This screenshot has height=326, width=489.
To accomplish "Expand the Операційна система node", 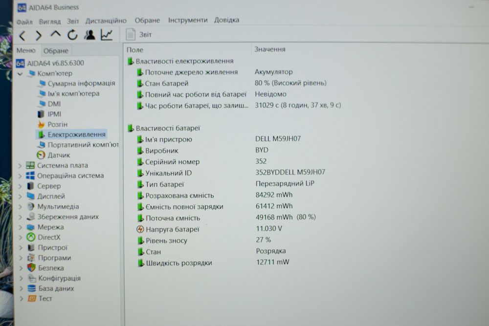I will point(20,176).
